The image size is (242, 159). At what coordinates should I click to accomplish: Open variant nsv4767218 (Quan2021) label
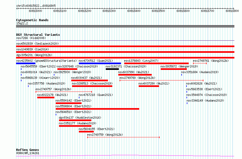96,95
